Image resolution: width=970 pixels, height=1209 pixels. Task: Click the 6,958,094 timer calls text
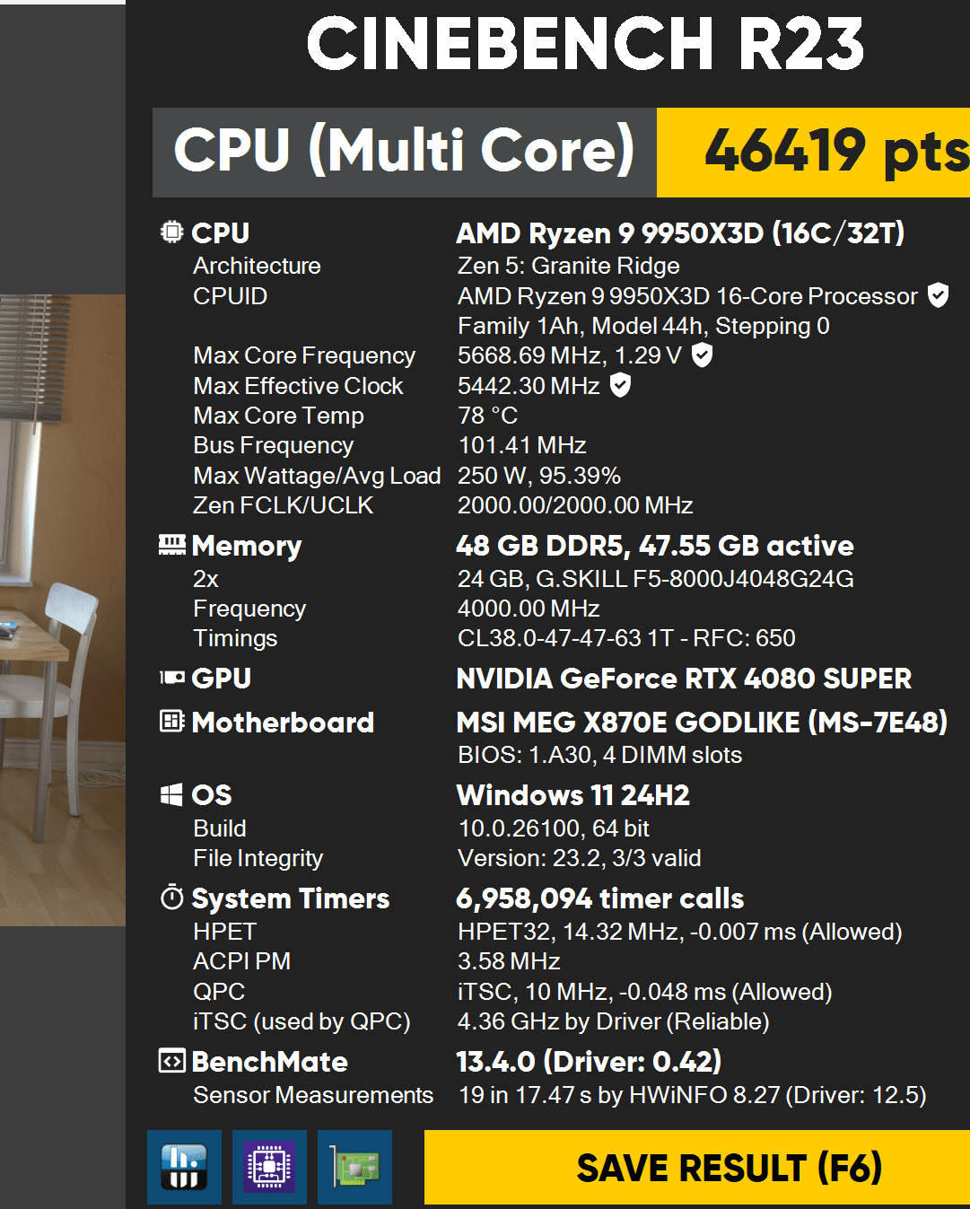click(600, 898)
